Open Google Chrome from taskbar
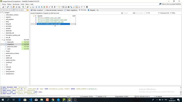 pyautogui.click(x=53, y=100)
